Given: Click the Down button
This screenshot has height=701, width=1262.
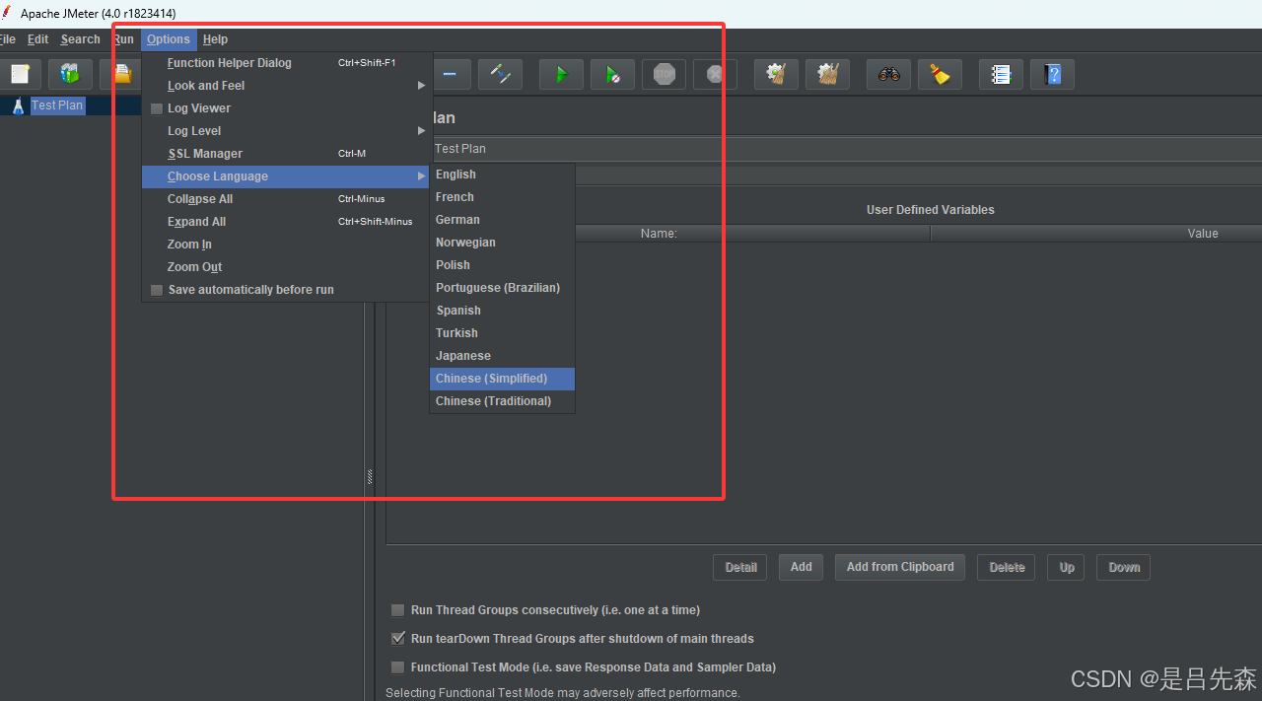Looking at the screenshot, I should 1124,567.
